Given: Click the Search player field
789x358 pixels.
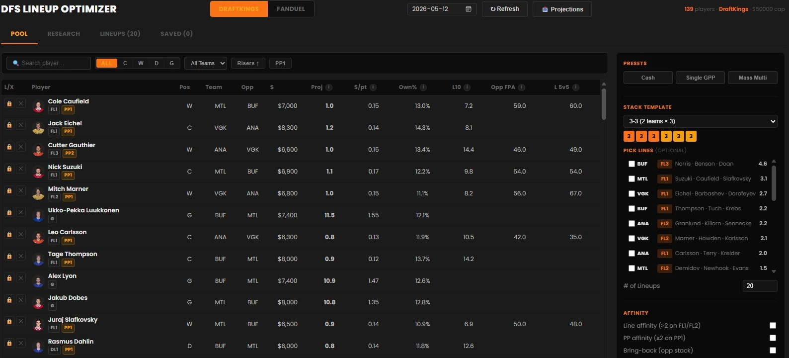Looking at the screenshot, I should tap(49, 63).
